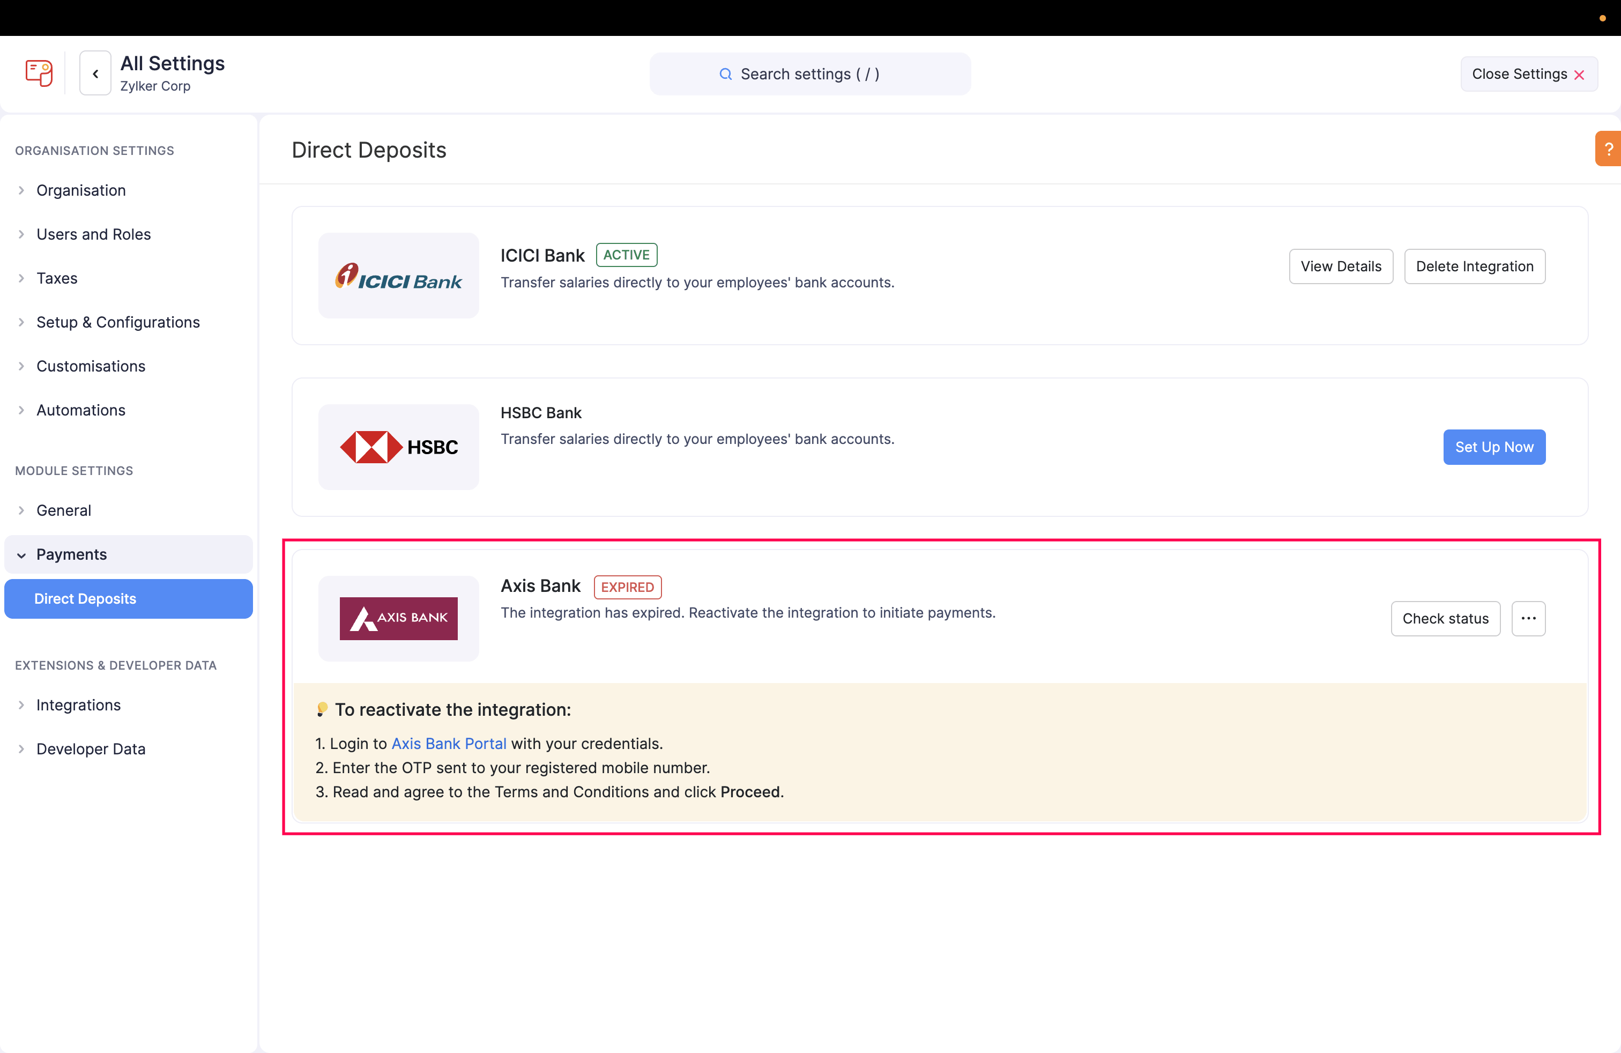This screenshot has height=1053, width=1621.
Task: Select the Direct Deposits tab
Action: (129, 599)
